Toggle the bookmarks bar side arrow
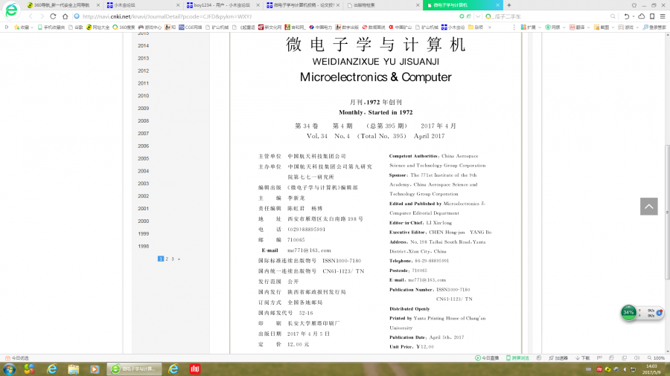Viewport: 670px width, 376px height. [x=7, y=27]
